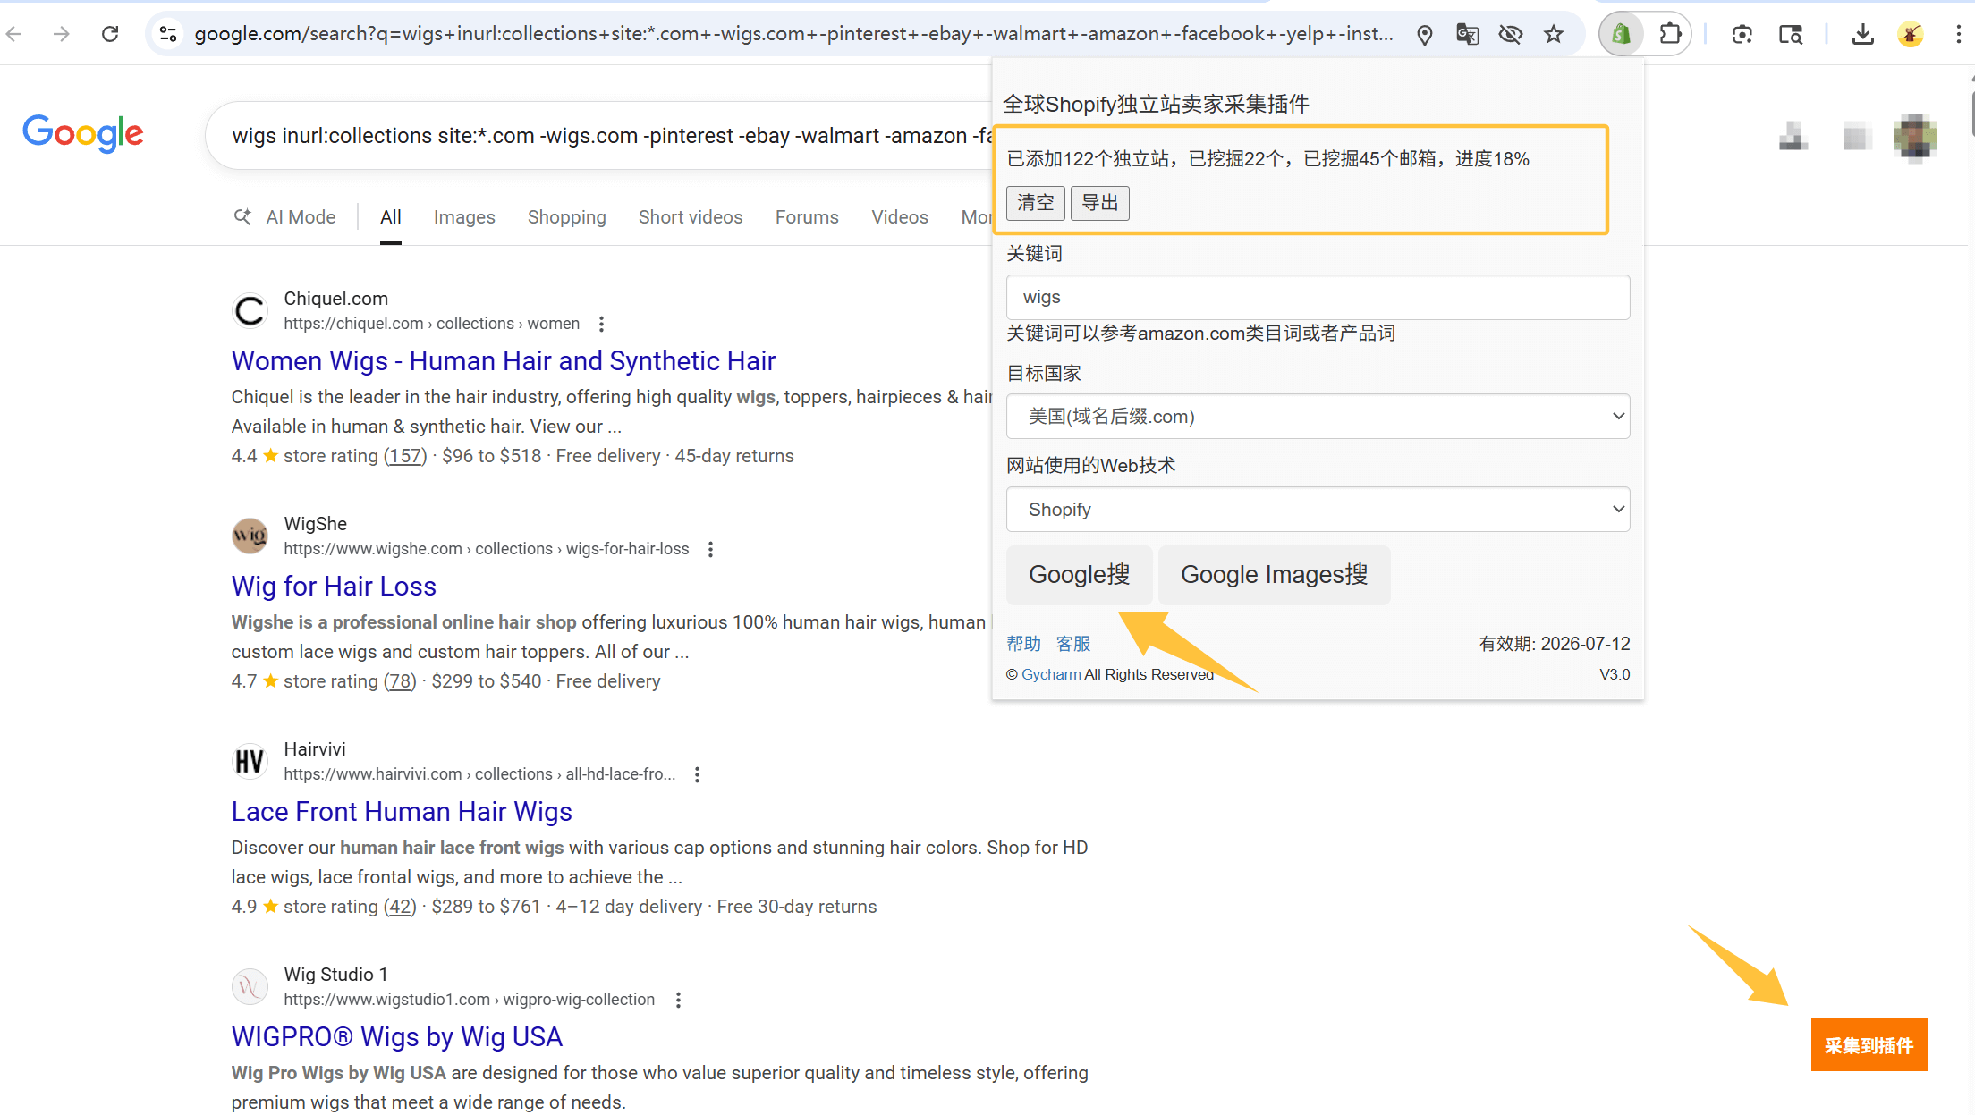
Task: Click the Chiquel.com site favicon
Action: (x=250, y=310)
